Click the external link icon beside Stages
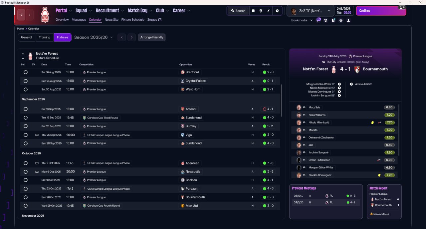Viewport: 426px width, 229px height. 160,20
